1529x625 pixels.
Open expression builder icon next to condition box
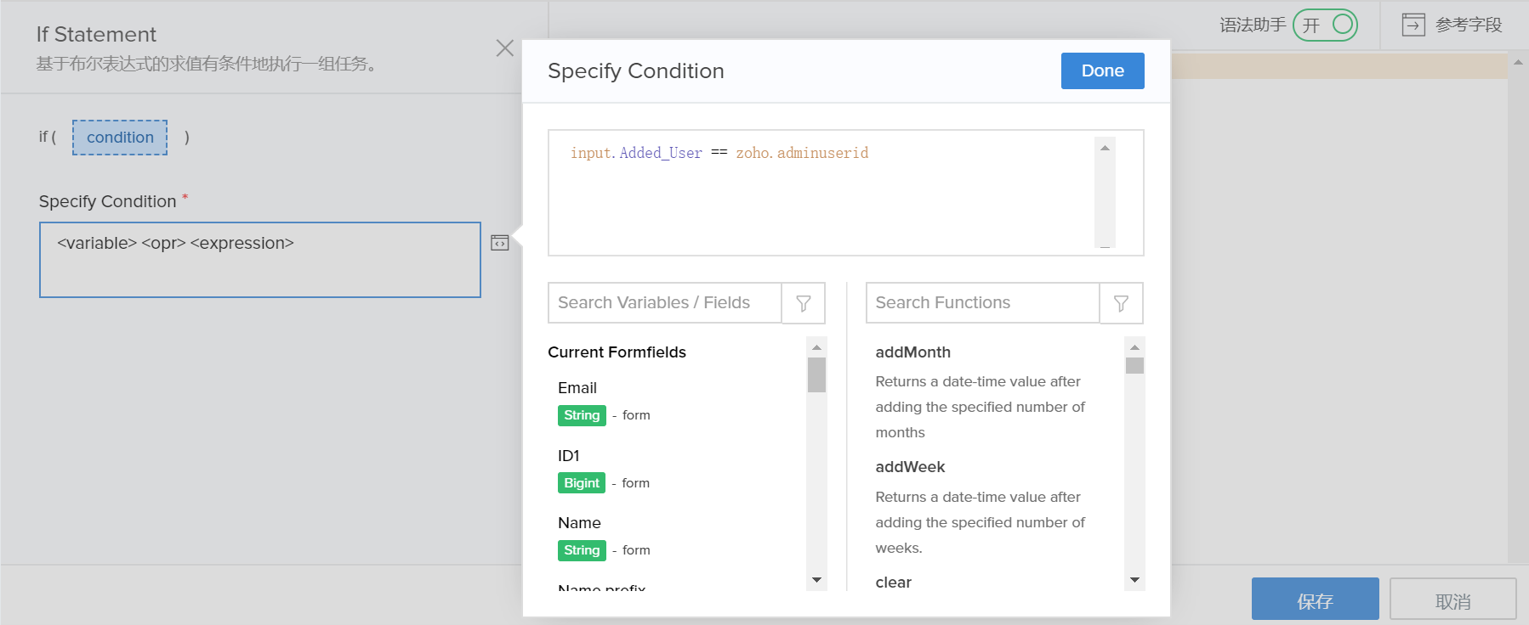click(x=500, y=243)
